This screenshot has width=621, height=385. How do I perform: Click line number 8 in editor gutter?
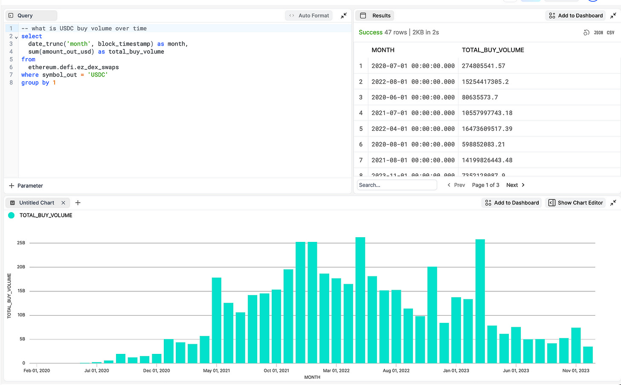tap(11, 83)
